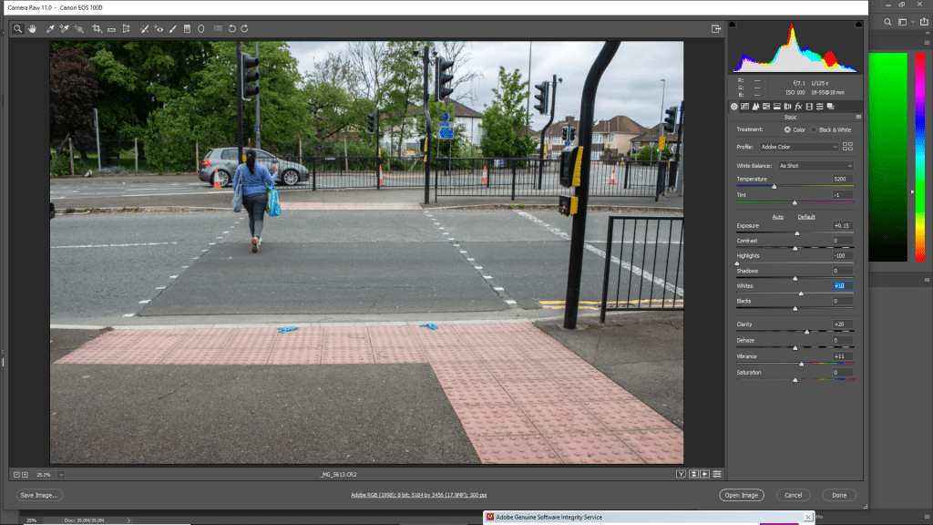The width and height of the screenshot is (933, 525).
Task: Rotate image 90° counter-clockwise
Action: click(231, 28)
